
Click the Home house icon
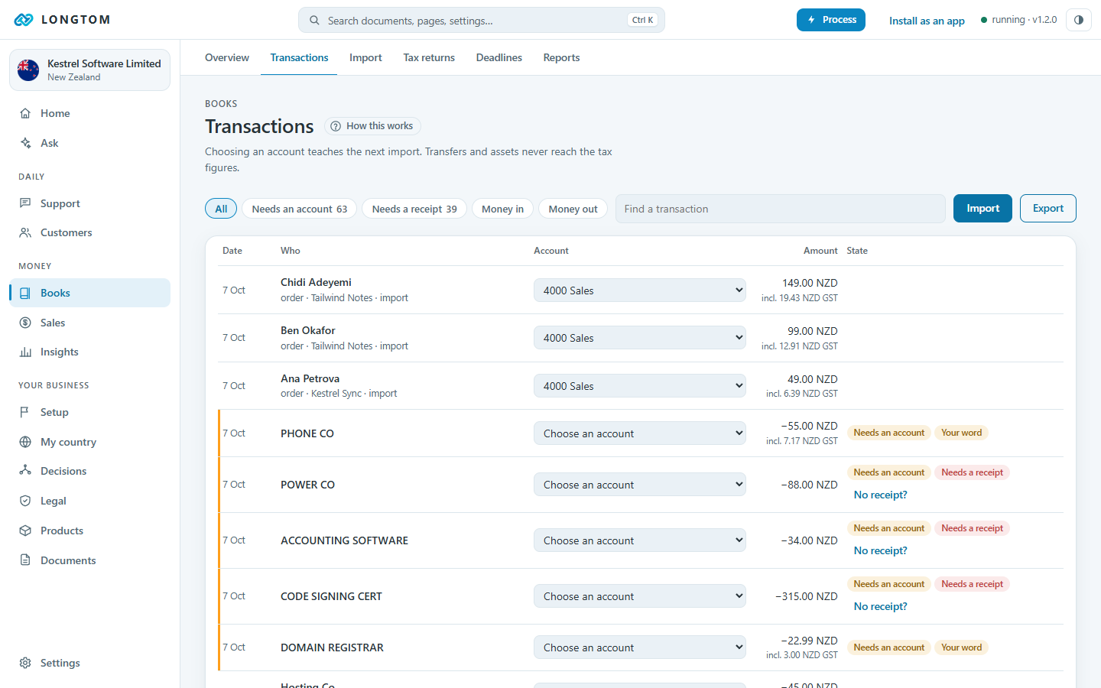click(x=25, y=113)
